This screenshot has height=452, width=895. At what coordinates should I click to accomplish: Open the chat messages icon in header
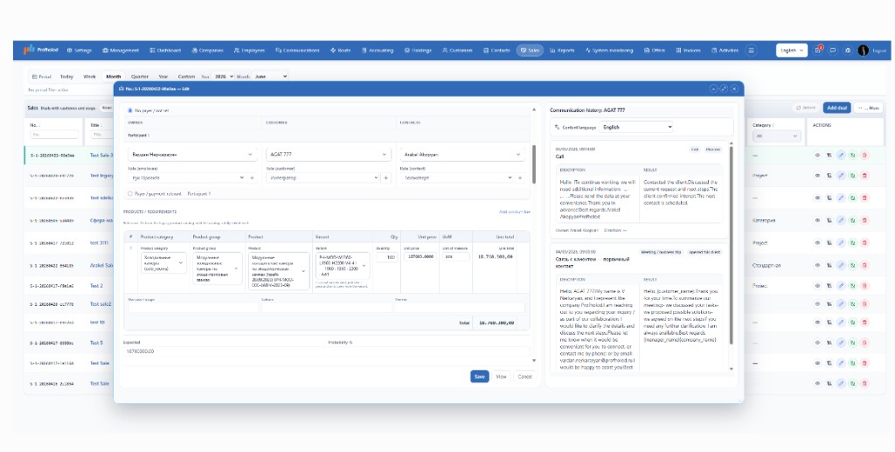pos(833,50)
